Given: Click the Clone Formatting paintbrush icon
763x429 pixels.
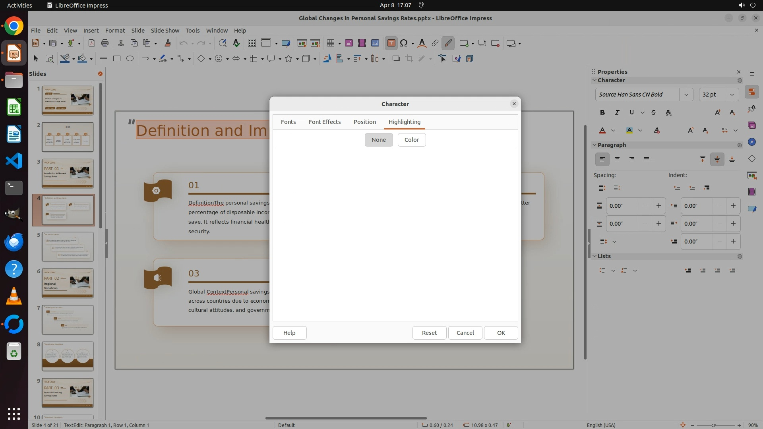Looking at the screenshot, I should [x=167, y=43].
